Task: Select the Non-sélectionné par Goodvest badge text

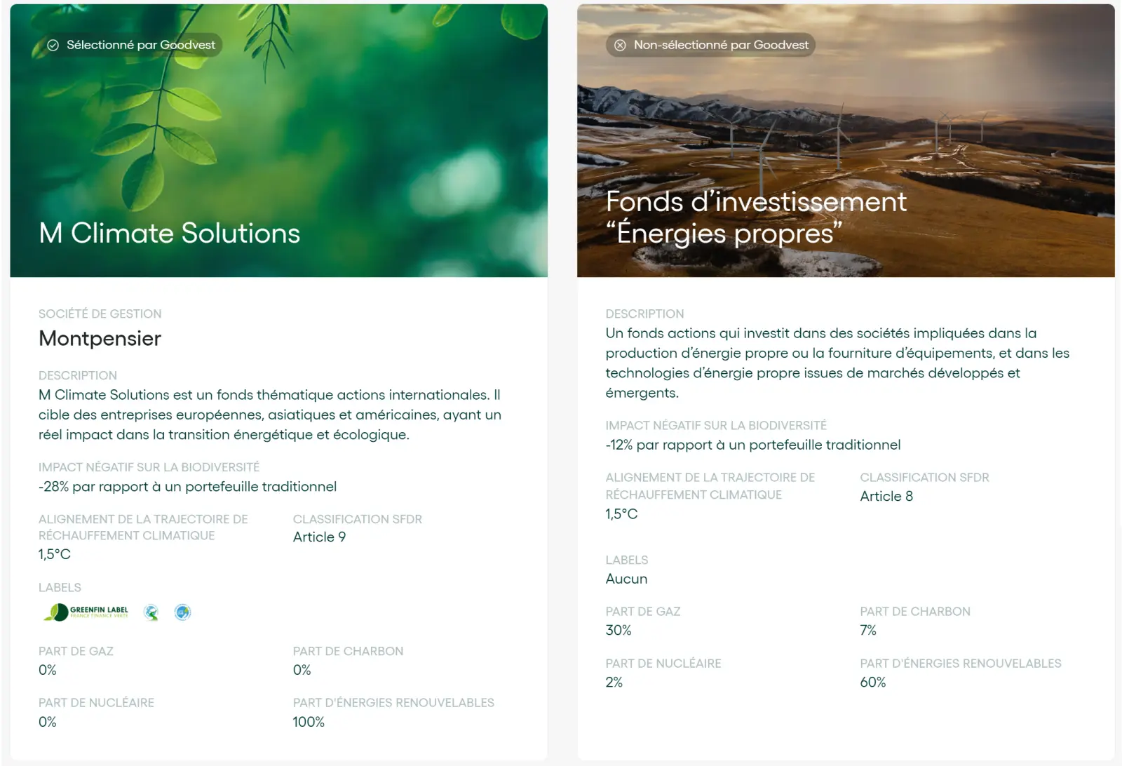Action: pyautogui.click(x=721, y=45)
